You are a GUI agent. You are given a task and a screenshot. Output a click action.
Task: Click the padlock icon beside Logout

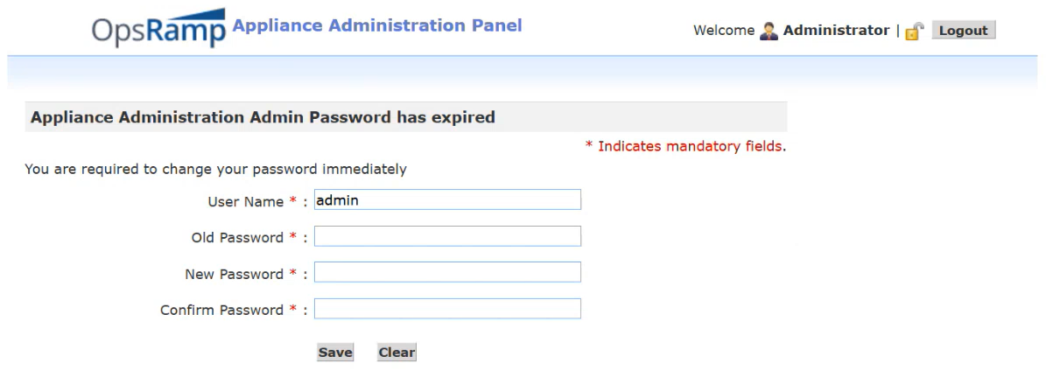click(x=915, y=31)
